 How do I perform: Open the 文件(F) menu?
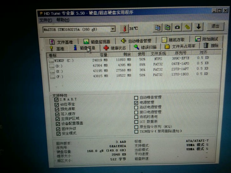45,20
